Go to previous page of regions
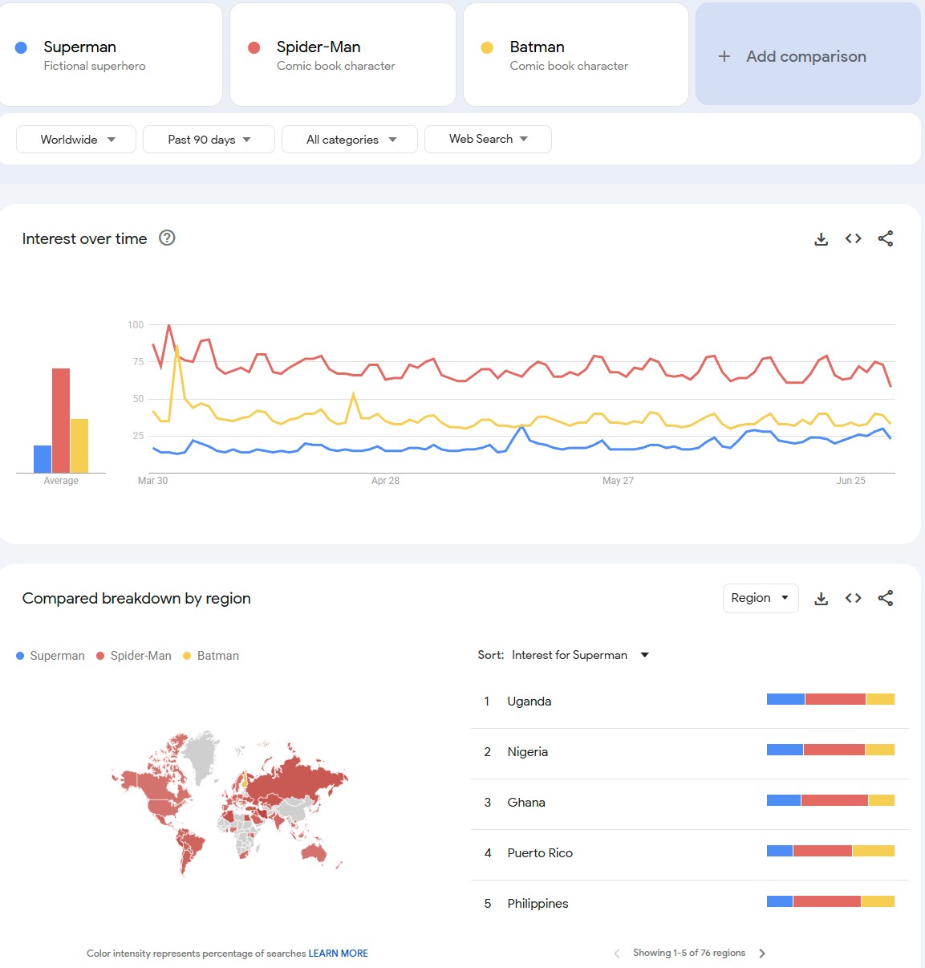 click(x=616, y=954)
